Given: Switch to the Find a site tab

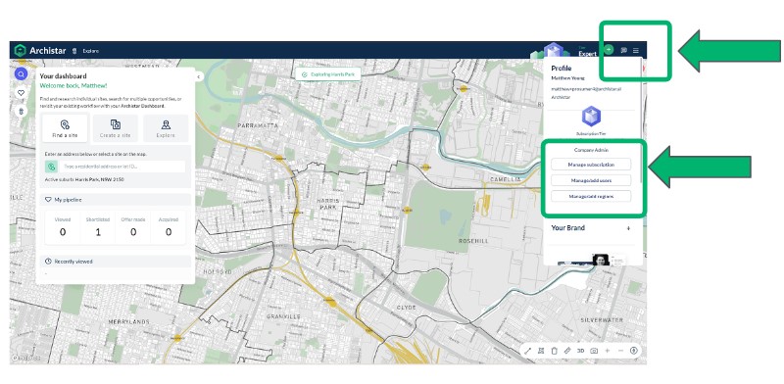Looking at the screenshot, I should tap(65, 128).
